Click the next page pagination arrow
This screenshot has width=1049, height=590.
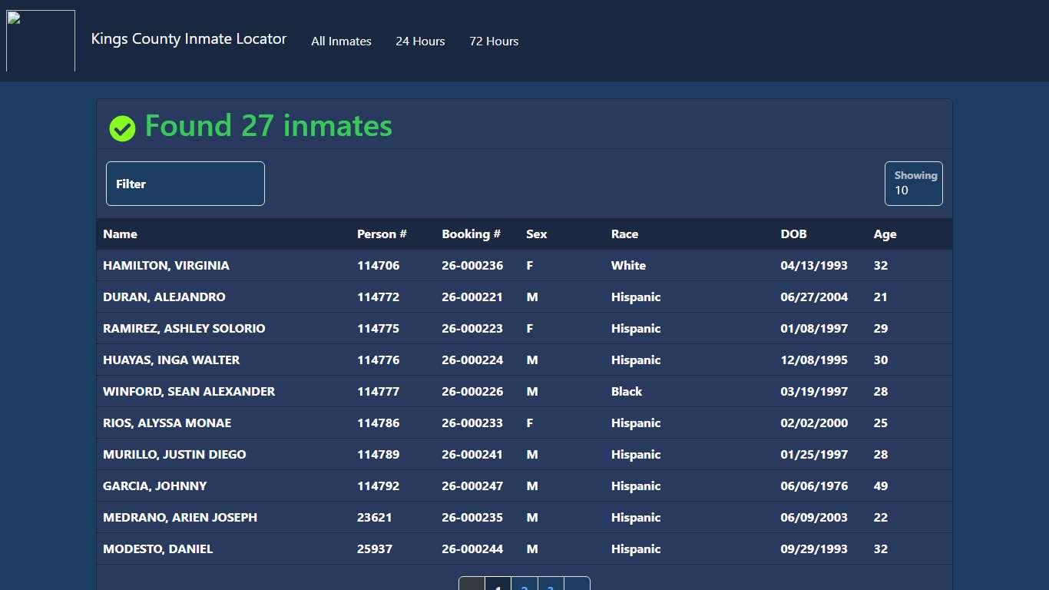pyautogui.click(x=576, y=585)
